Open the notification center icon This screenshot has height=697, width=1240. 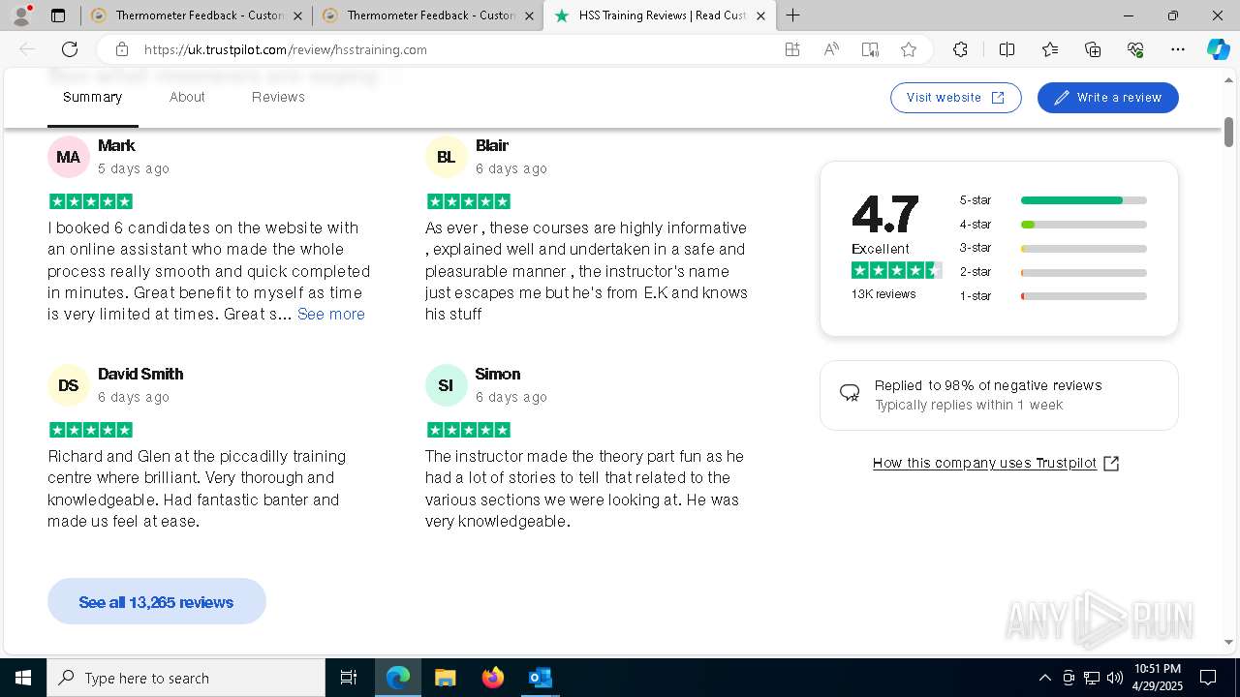coord(1208,678)
